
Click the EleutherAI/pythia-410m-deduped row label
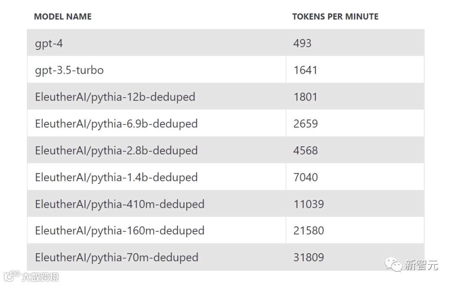click(120, 204)
